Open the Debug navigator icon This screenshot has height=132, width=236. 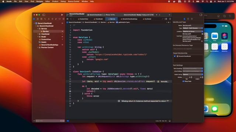56,19
